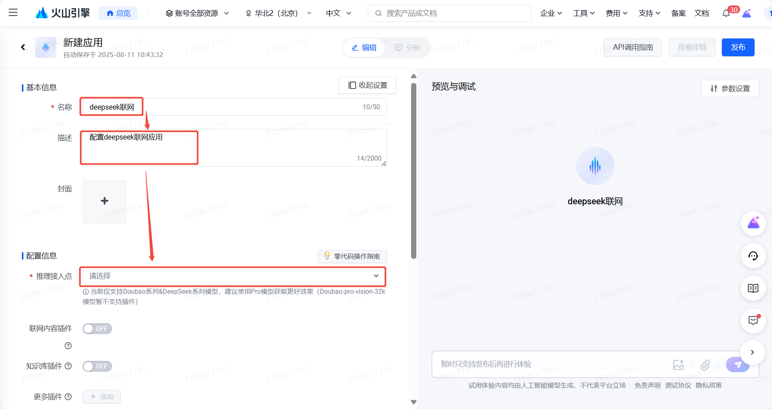This screenshot has width=772, height=409.
Task: Click the lightbulb icon in 零代码操作指南
Action: (327, 256)
